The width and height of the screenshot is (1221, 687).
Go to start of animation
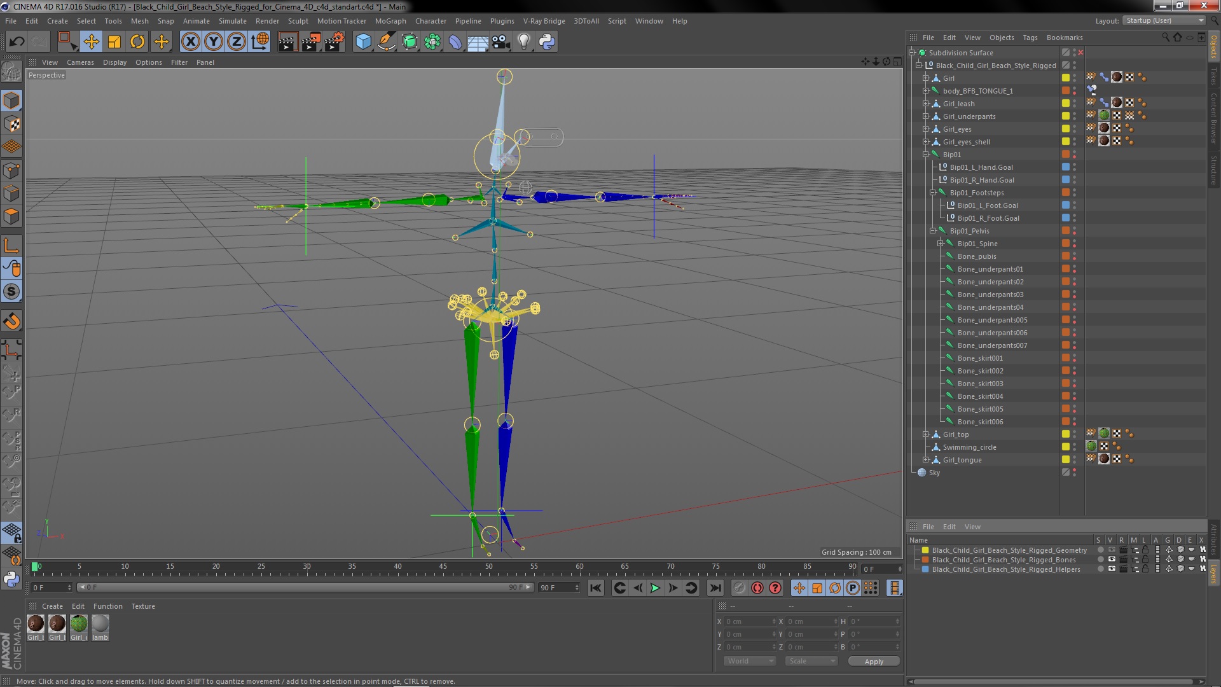595,588
